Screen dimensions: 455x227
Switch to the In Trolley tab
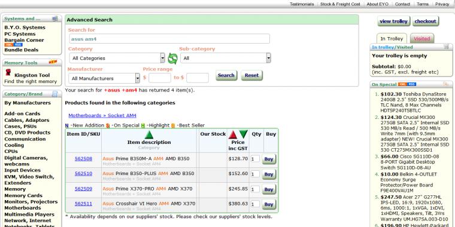pos(392,38)
